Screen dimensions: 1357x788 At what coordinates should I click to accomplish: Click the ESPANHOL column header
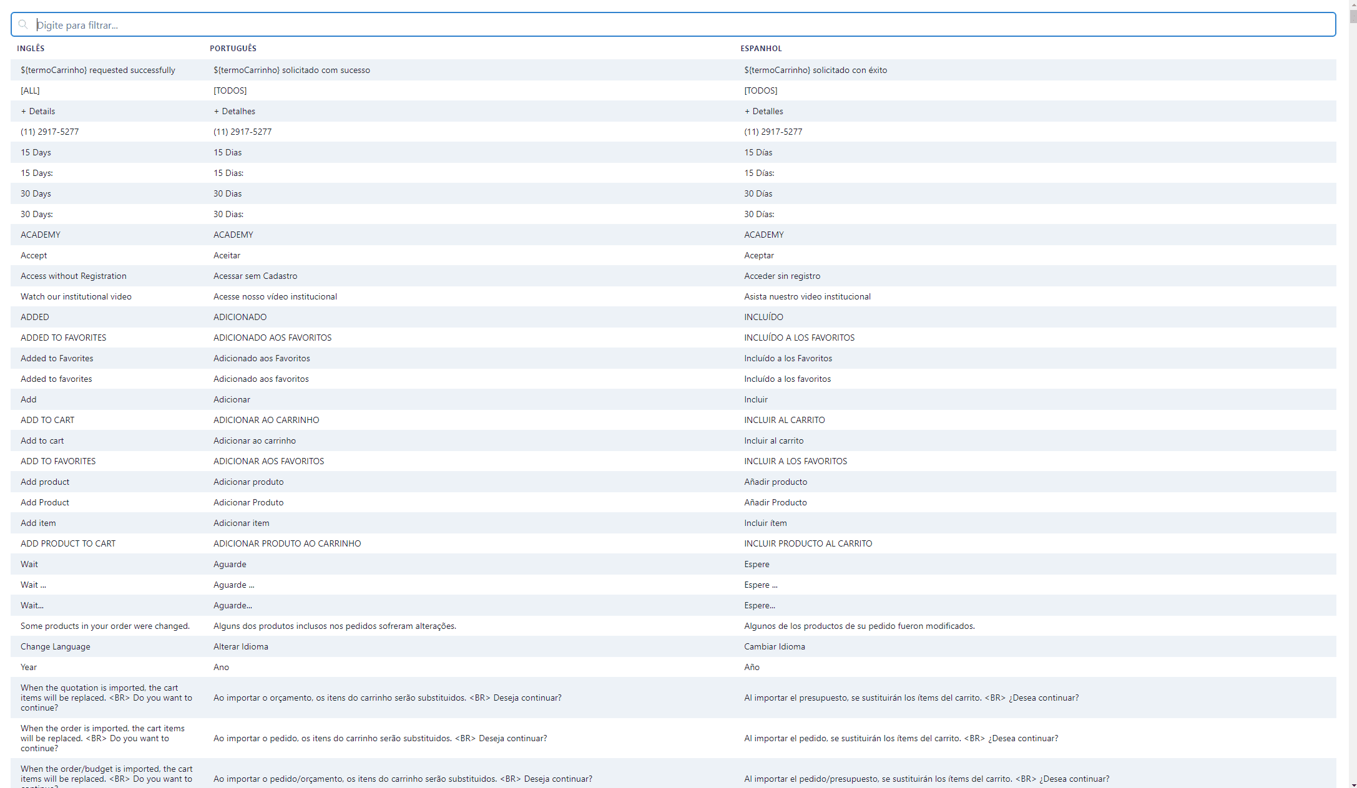coord(761,49)
